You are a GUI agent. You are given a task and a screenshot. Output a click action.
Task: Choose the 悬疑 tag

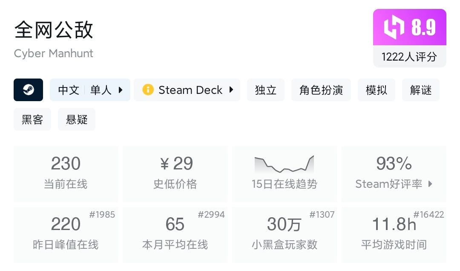[x=77, y=119]
